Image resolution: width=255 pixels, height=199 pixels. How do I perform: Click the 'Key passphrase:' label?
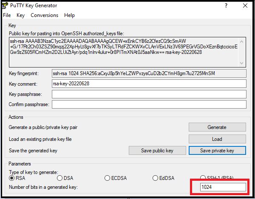coord(25,94)
